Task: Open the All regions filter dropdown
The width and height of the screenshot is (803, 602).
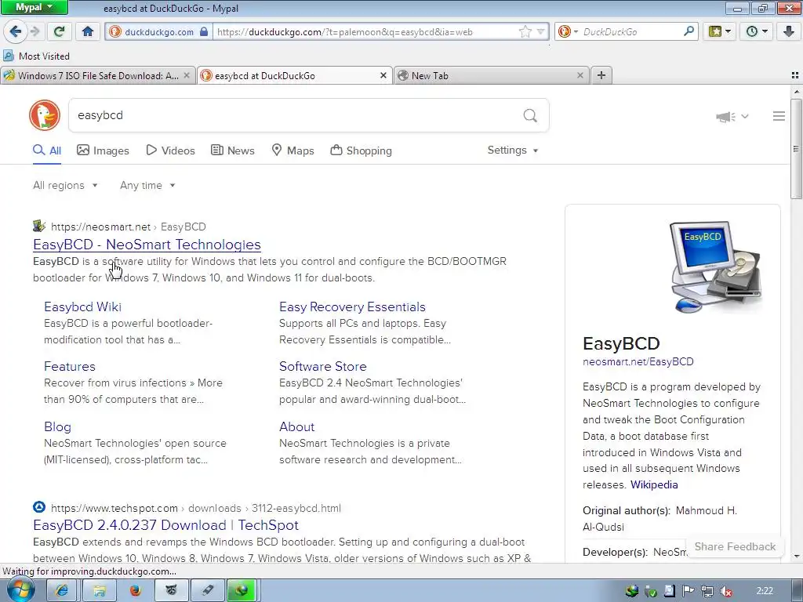Action: [65, 185]
